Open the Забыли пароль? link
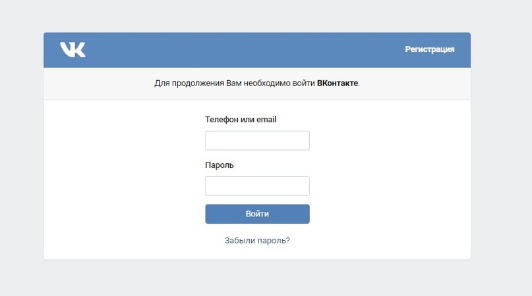This screenshot has height=296, width=532. tap(257, 241)
